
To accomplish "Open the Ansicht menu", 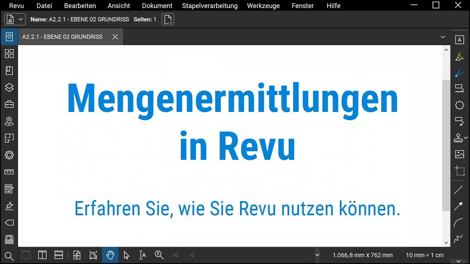I will (x=119, y=6).
